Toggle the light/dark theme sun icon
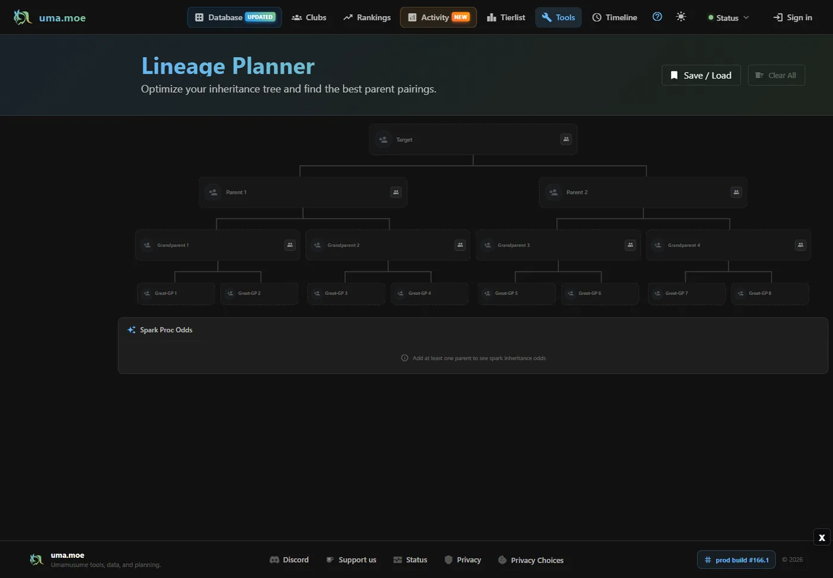The width and height of the screenshot is (833, 578). (x=681, y=17)
